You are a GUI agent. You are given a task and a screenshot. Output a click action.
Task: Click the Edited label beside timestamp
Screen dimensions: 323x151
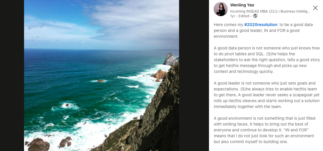pyautogui.click(x=243, y=16)
